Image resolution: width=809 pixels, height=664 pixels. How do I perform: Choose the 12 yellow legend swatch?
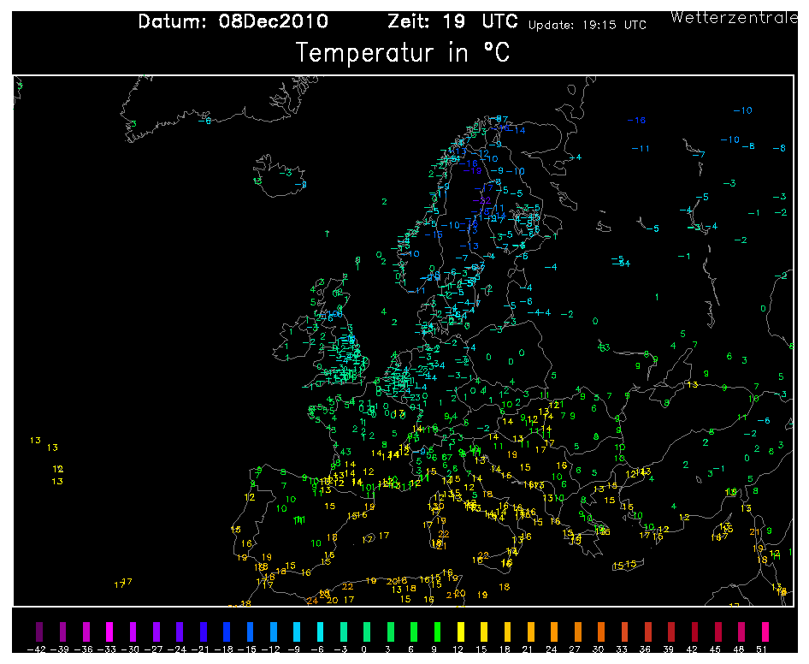460,632
